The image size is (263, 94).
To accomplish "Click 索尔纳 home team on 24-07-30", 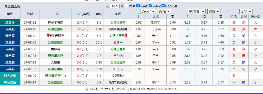I will (x=55, y=49).
